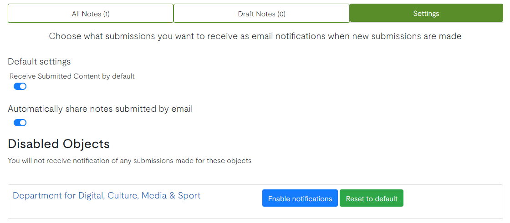Viewport: 510px width, 223px height.
Task: Click the (0) count in Draft Notes tab
Action: [281, 14]
